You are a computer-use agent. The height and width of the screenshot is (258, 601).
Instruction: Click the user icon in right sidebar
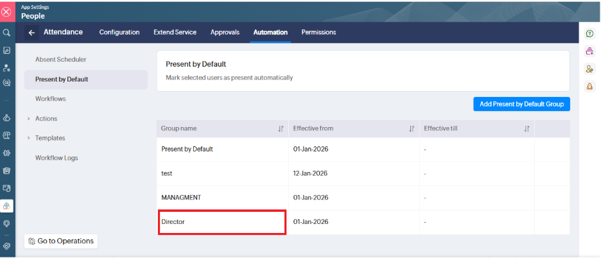click(x=589, y=69)
